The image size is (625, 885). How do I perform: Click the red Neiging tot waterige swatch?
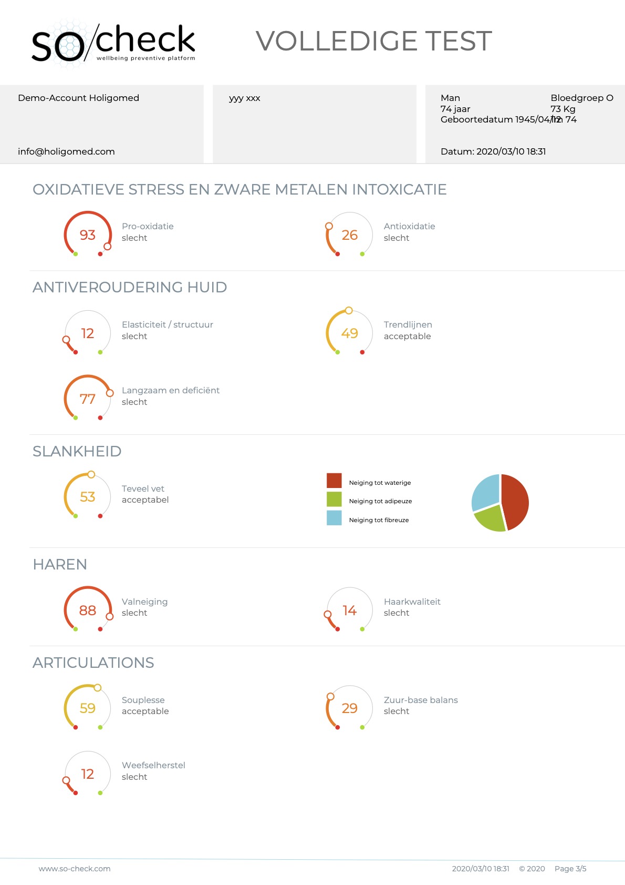coord(334,481)
